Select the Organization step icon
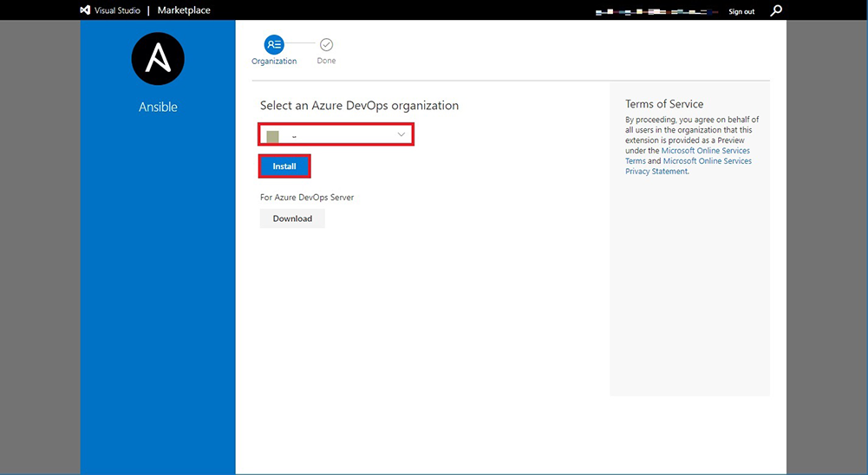868x475 pixels. pyautogui.click(x=274, y=44)
